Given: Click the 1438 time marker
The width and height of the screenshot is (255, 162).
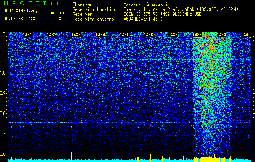Looking at the screenshot, I should pos(197,35).
